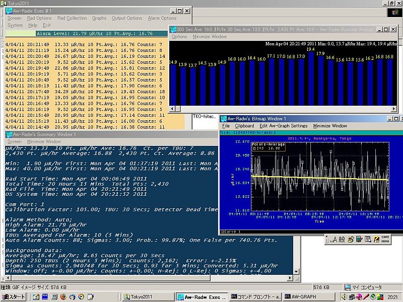
Task: Toggle the CAPS KANA indicator
Action: 385,240
